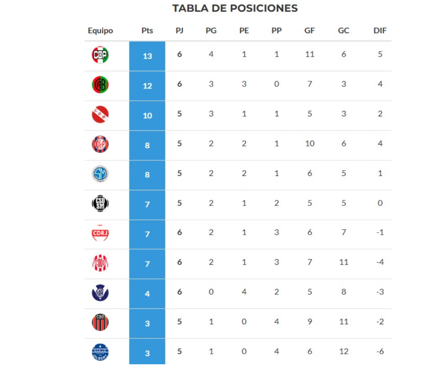The width and height of the screenshot is (438, 367).
Task: Open the red C.D.M. diagonal-band logo
Action: point(100,115)
